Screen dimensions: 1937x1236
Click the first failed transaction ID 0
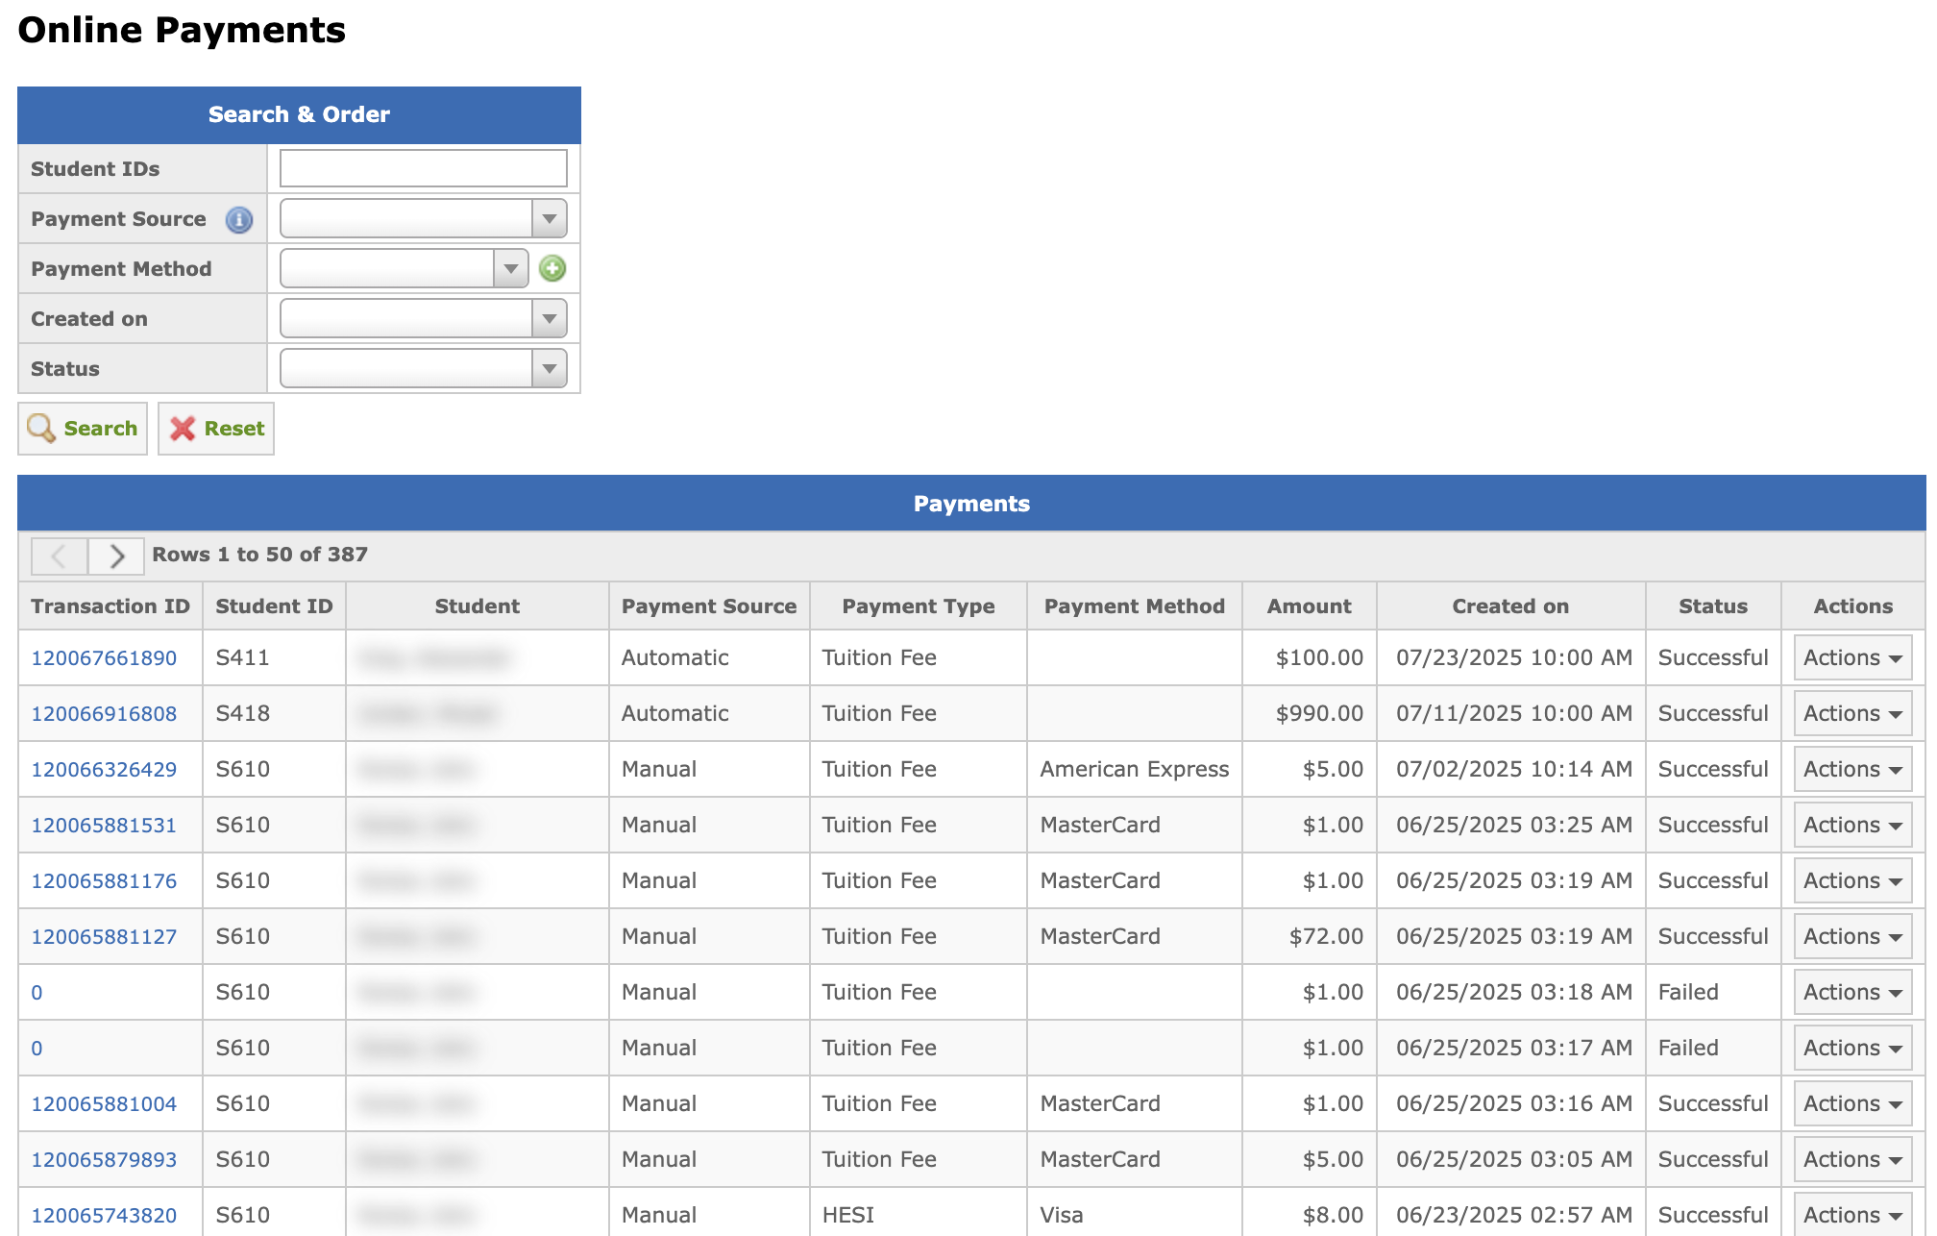click(37, 993)
